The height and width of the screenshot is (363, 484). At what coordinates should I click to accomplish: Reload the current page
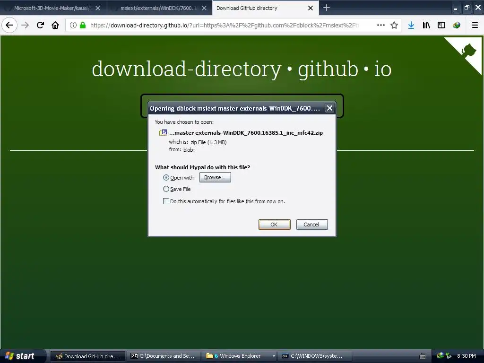tap(40, 25)
